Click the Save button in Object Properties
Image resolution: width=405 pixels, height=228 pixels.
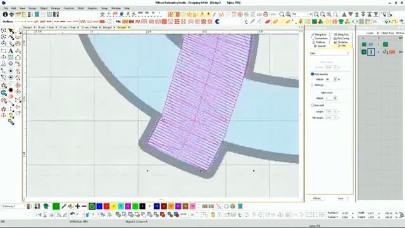click(340, 198)
